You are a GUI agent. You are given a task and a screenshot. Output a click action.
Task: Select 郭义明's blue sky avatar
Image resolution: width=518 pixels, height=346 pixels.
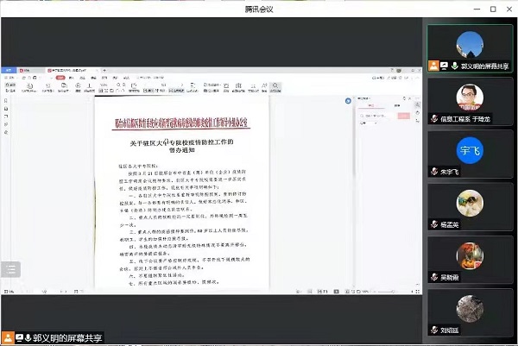click(470, 45)
